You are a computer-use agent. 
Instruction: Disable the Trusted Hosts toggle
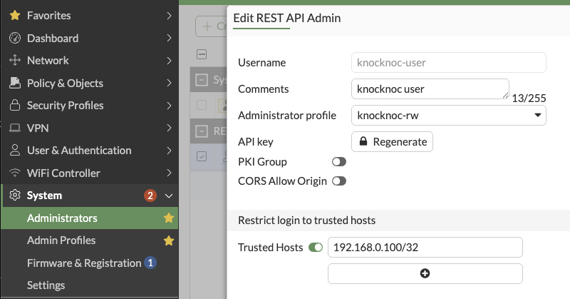pyautogui.click(x=315, y=248)
